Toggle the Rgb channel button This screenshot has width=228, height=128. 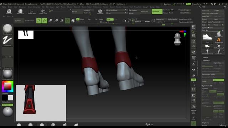89,19
